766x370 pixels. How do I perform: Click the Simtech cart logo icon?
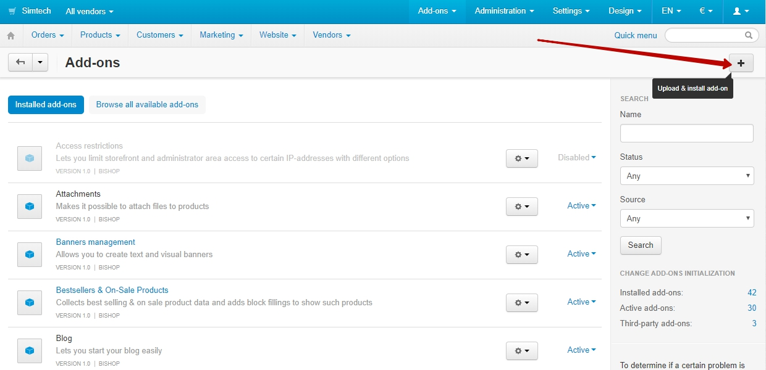pos(12,11)
